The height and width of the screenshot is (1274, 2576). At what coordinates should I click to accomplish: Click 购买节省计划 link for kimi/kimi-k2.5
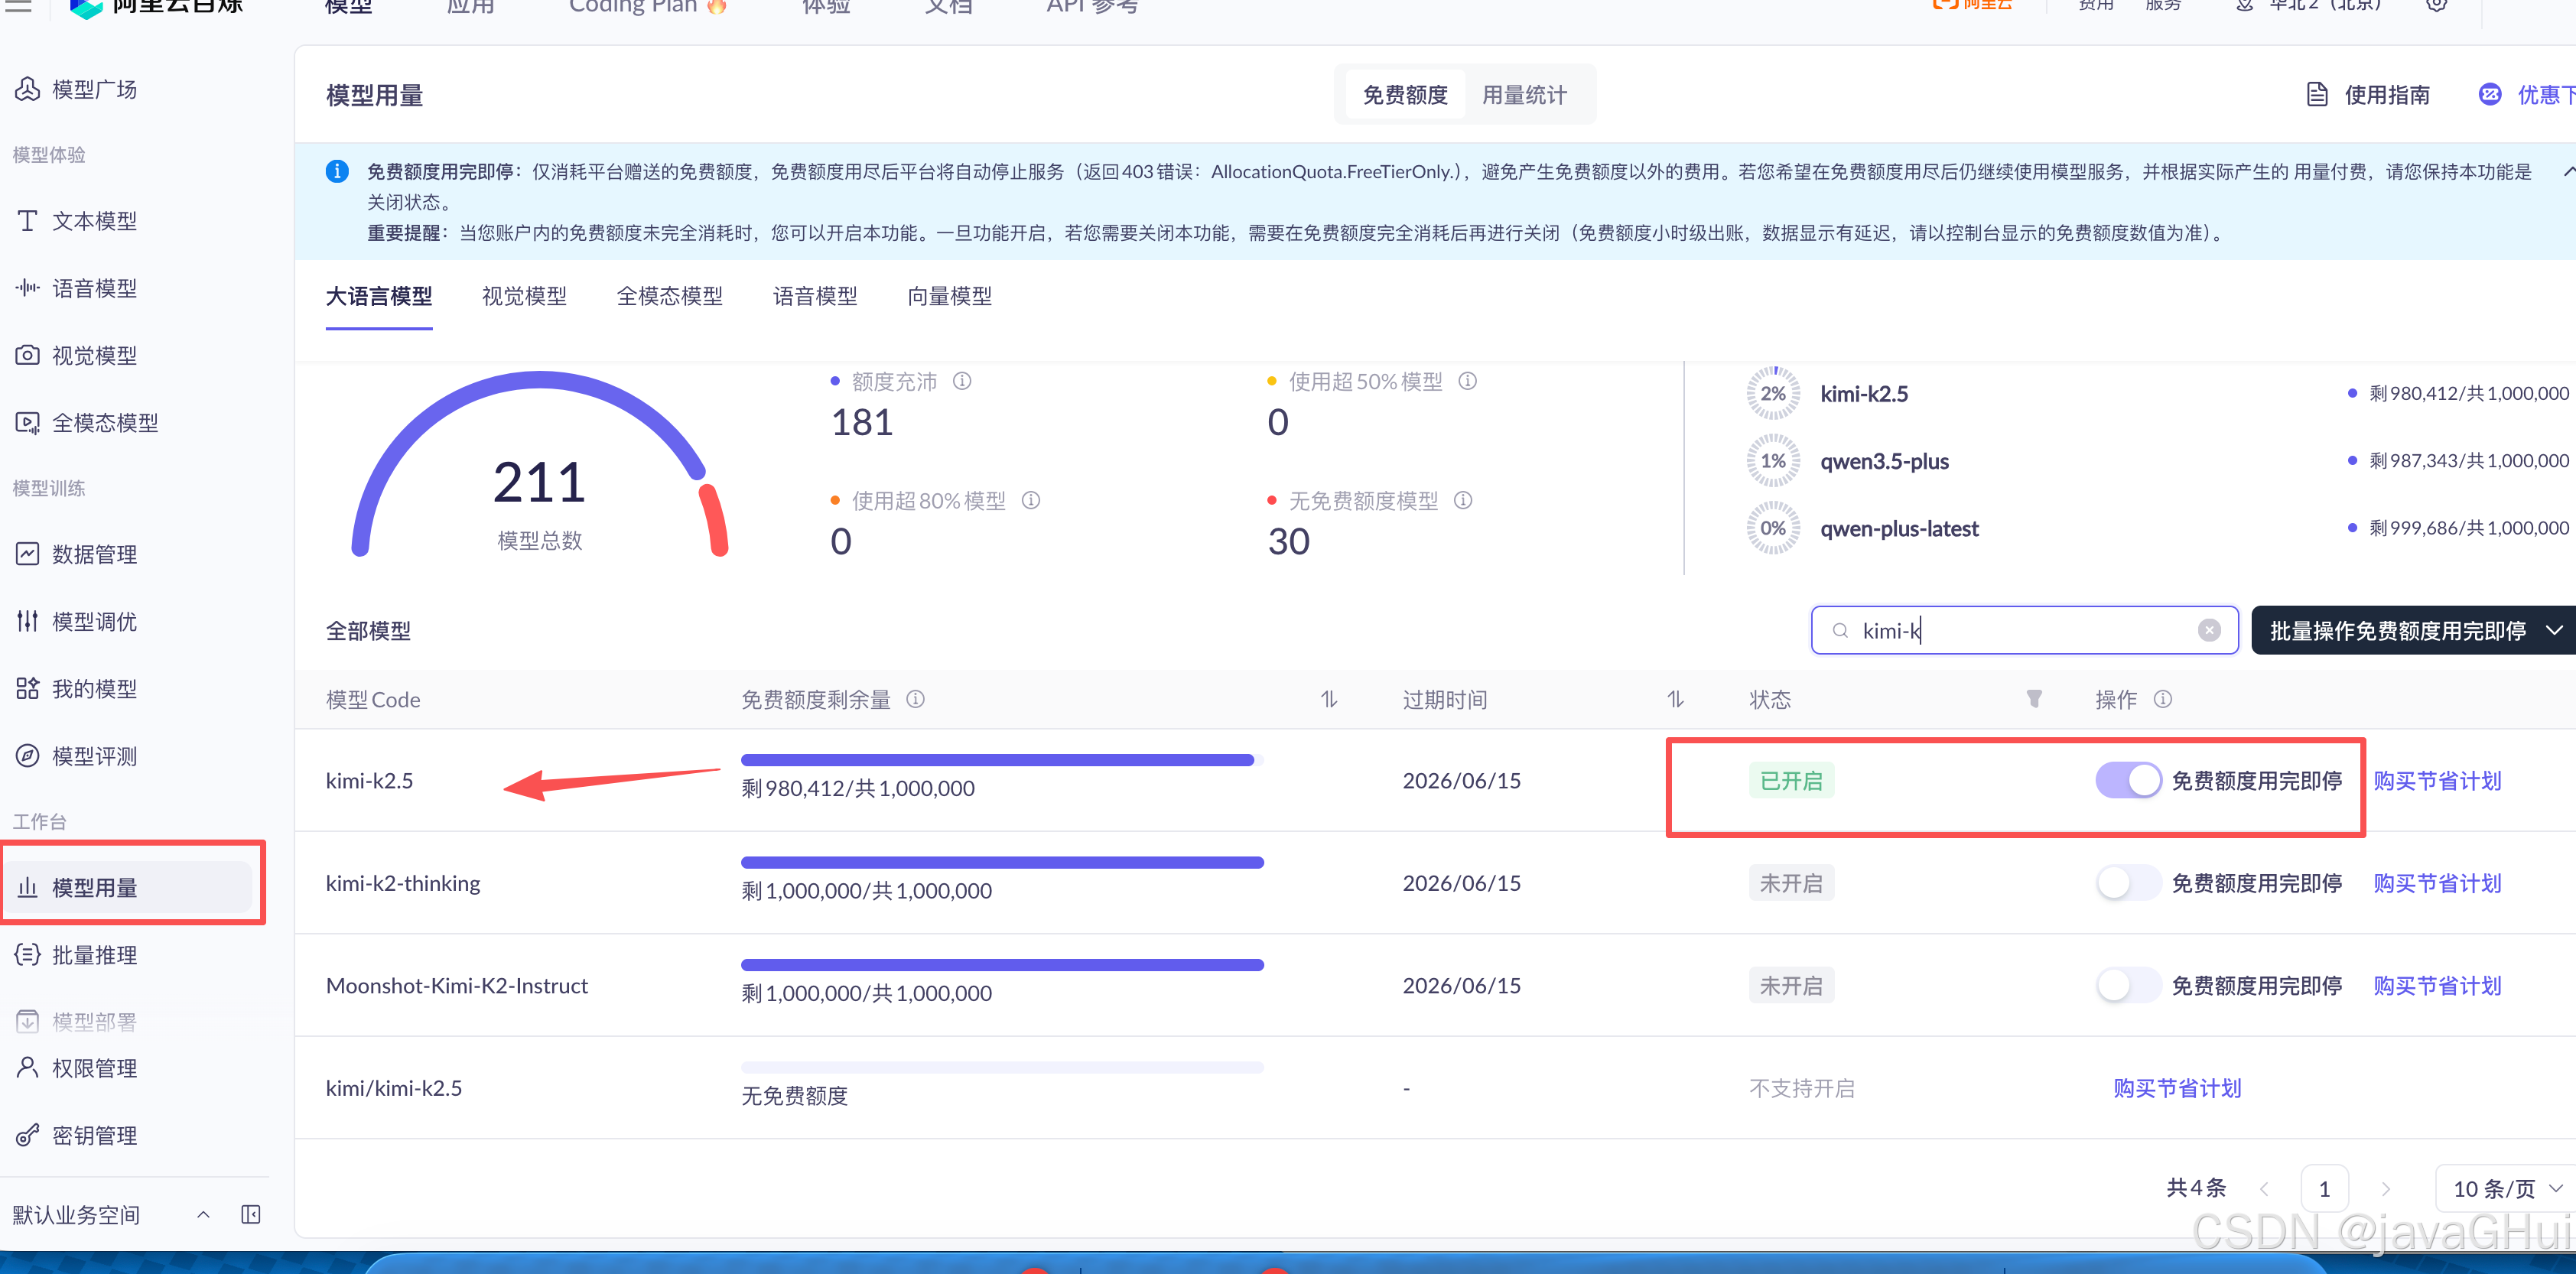tap(2177, 1088)
